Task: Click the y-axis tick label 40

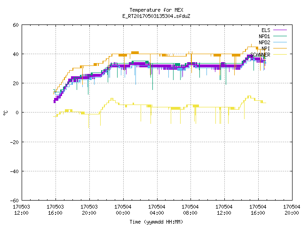Action: pos(16,54)
